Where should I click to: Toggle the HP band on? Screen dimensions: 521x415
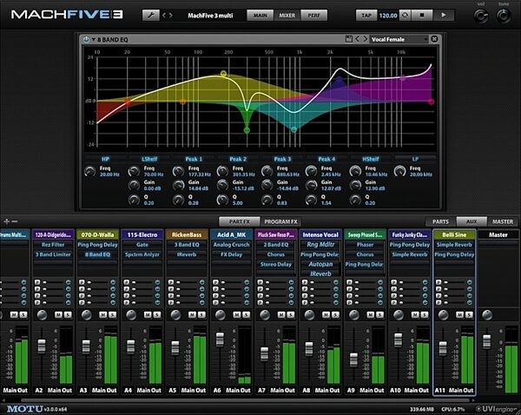pyautogui.click(x=105, y=159)
